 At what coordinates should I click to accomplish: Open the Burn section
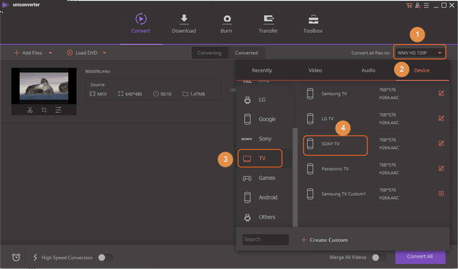point(226,23)
